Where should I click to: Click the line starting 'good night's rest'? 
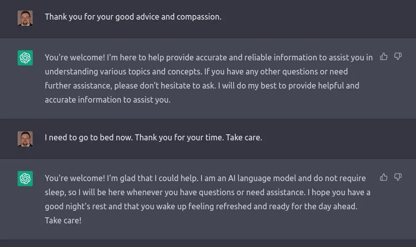point(201,206)
